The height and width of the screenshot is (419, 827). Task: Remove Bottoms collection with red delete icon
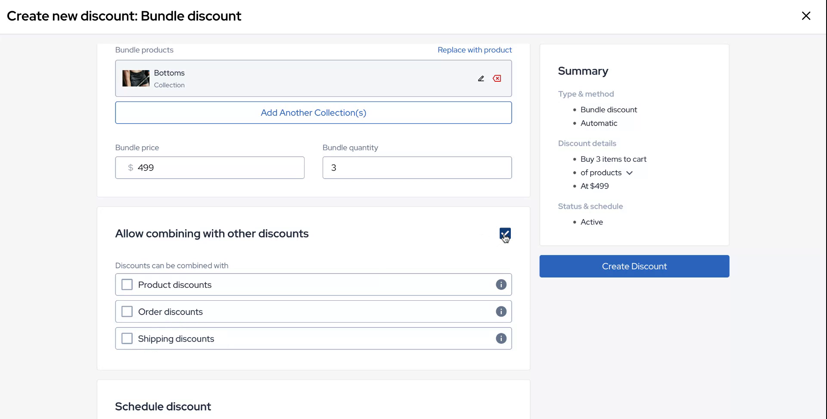[497, 78]
